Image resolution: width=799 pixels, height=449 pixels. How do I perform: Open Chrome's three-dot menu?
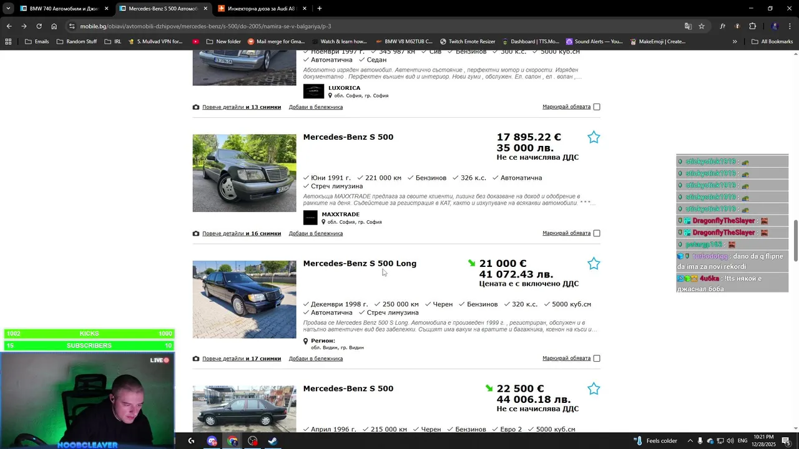click(x=790, y=26)
